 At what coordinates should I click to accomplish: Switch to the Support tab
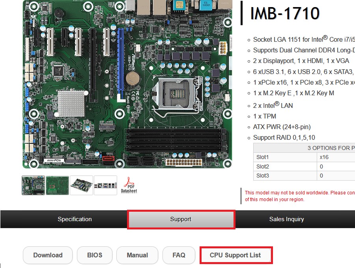click(181, 220)
